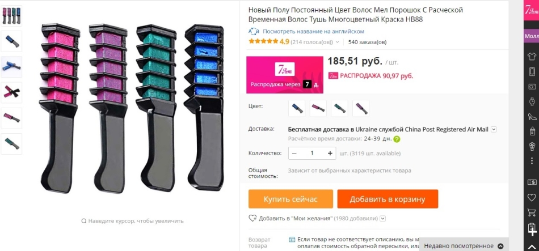Open the wristwatch category icon in sidebar
Image resolution: width=539 pixels, height=251 pixels.
coord(532,101)
